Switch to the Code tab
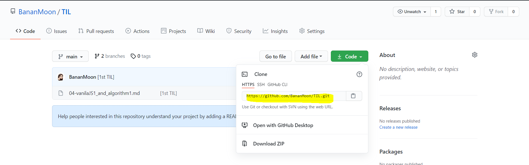 pos(25,31)
